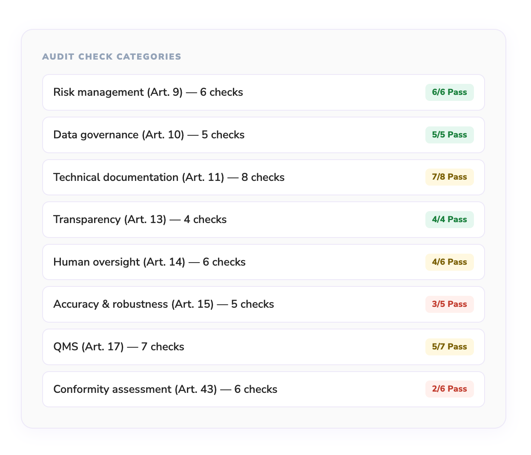Click the yellow 7/8 Pass badge
Viewport: 531px width, 455px height.
coord(449,177)
